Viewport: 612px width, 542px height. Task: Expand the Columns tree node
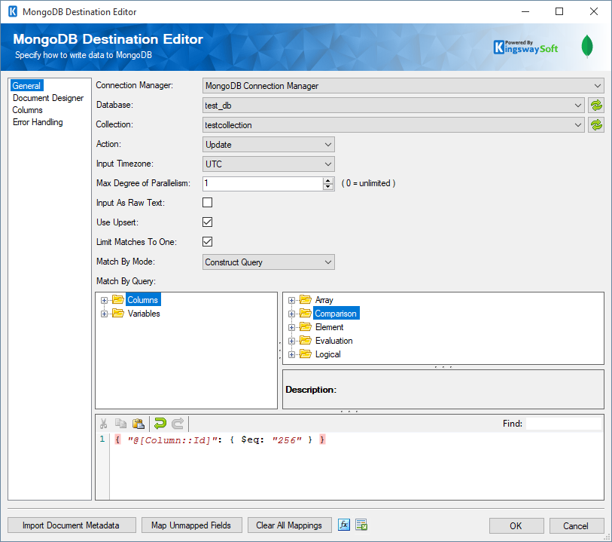[104, 300]
